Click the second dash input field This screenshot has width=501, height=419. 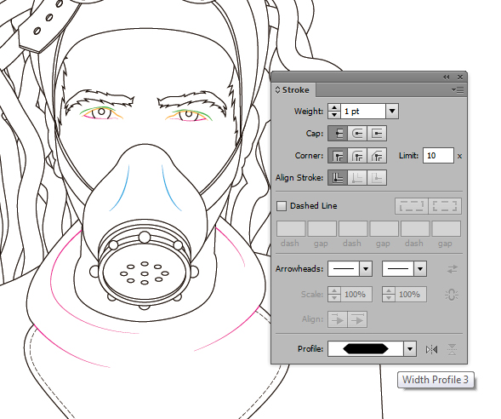pos(353,229)
